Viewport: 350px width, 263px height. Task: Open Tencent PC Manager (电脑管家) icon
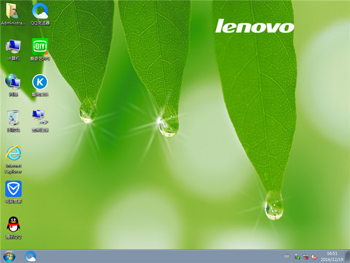[x=13, y=190]
